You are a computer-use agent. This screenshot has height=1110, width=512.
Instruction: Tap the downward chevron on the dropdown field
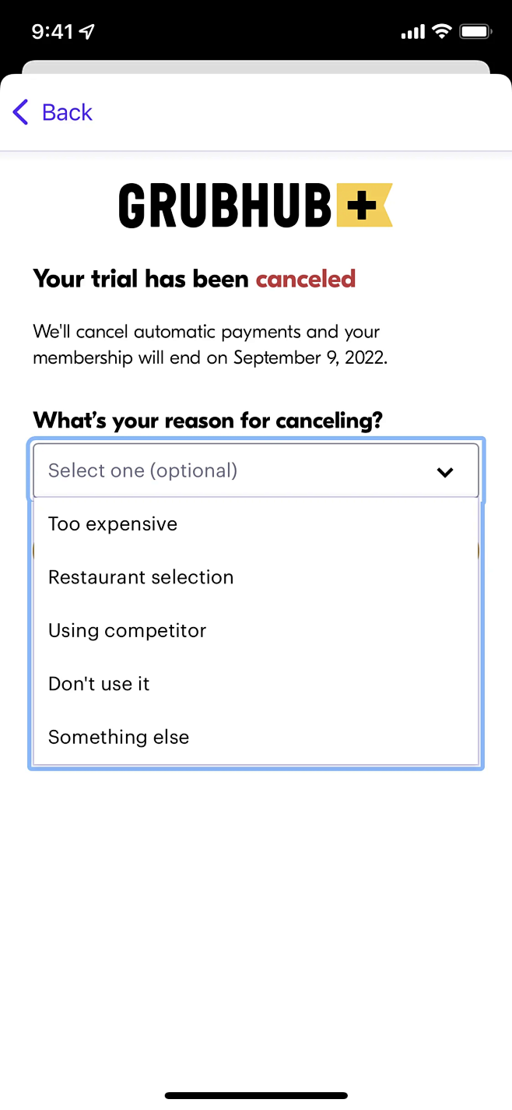click(x=444, y=471)
